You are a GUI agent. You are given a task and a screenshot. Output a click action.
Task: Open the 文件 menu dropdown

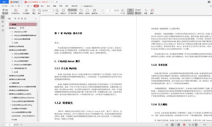(x=6, y=6)
